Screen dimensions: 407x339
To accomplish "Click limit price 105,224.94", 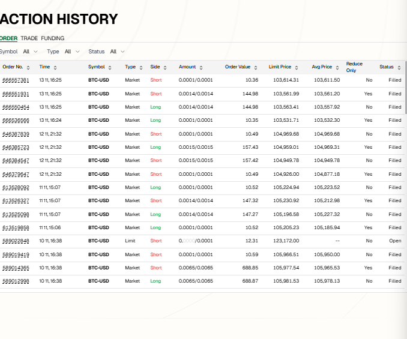I will pyautogui.click(x=286, y=188).
